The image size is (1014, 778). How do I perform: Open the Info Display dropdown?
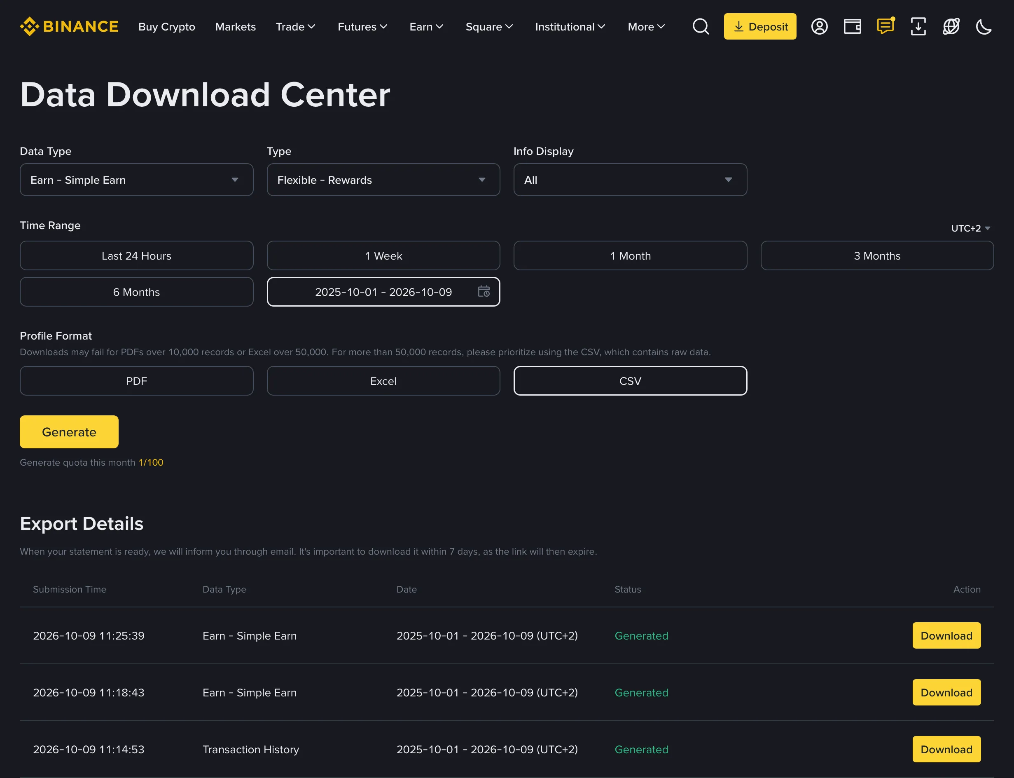[x=630, y=180]
